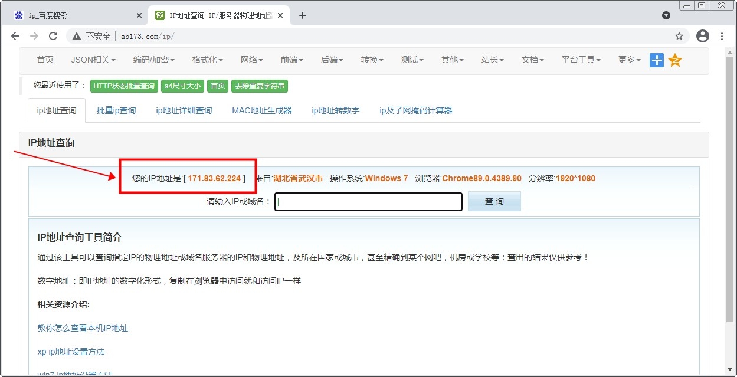
Task: Bookmark the page using the address bar star
Action: [x=679, y=36]
